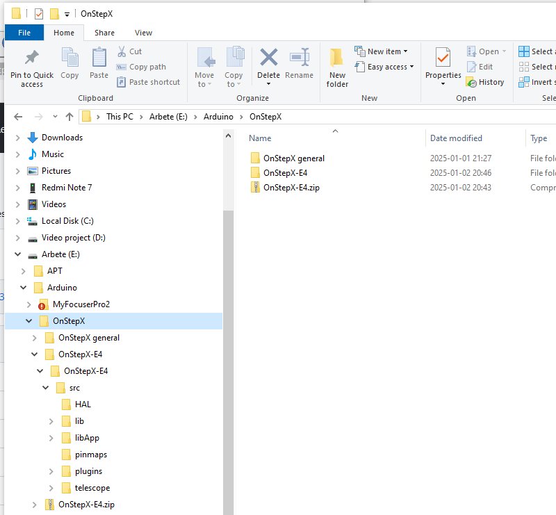556x515 pixels.
Task: Open recent locations dropdown
Action: (x=55, y=117)
